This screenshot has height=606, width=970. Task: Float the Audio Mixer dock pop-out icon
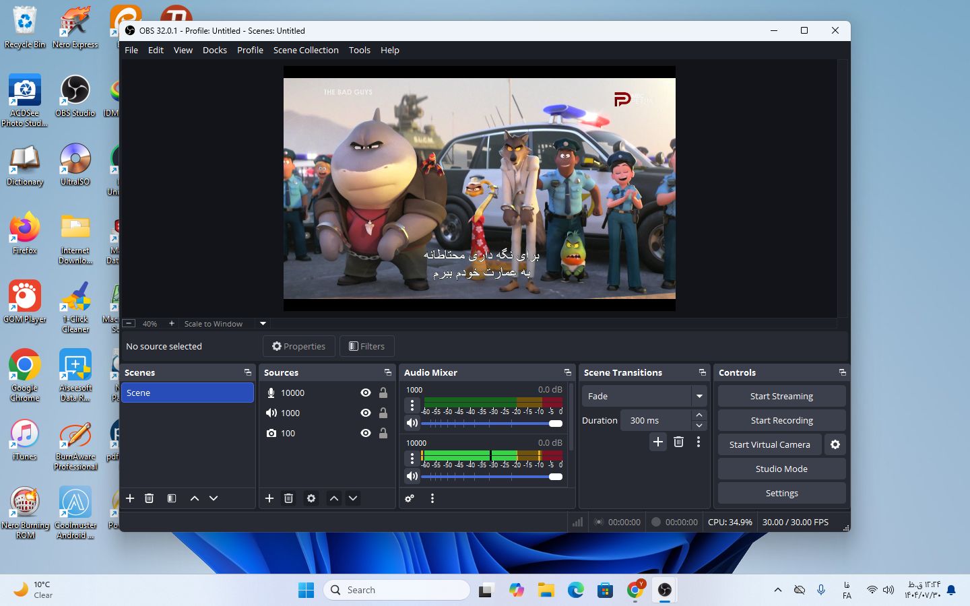point(568,372)
